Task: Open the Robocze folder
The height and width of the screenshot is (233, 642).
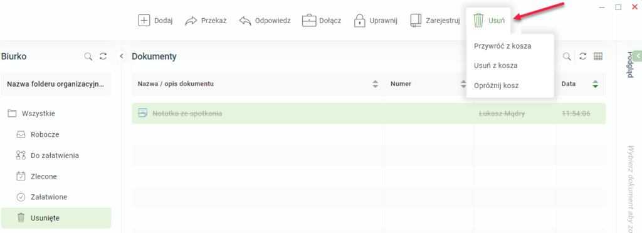Action: (x=56, y=134)
